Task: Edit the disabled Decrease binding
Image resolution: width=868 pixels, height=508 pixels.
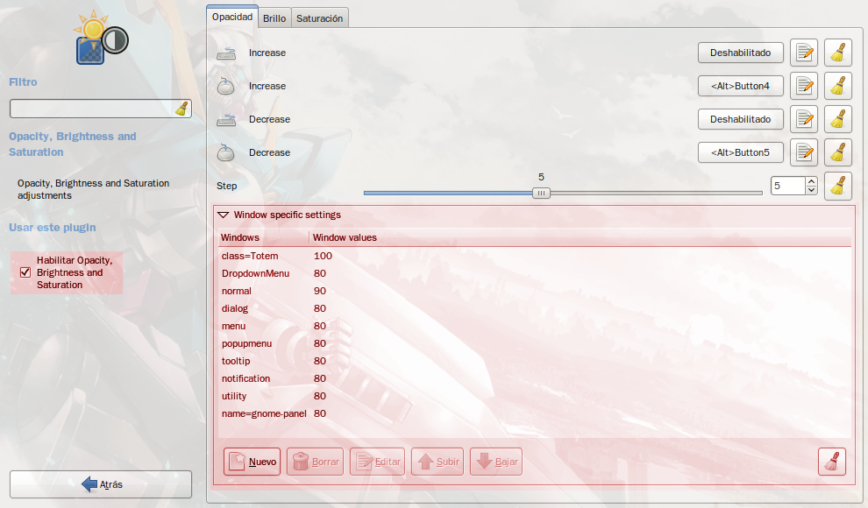Action: pyautogui.click(x=804, y=119)
